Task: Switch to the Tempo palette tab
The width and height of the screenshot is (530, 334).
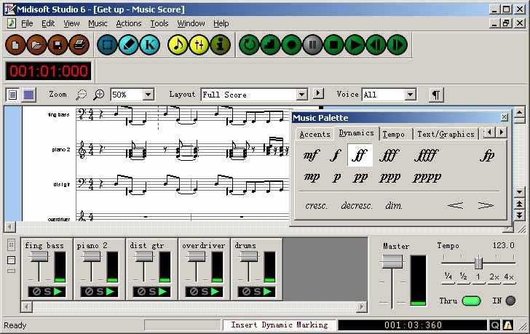Action: tap(394, 134)
